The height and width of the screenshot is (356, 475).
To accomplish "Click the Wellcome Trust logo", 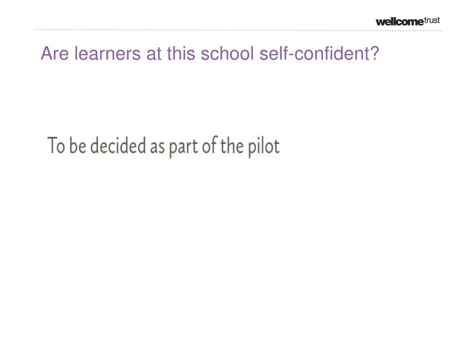I will (407, 21).
